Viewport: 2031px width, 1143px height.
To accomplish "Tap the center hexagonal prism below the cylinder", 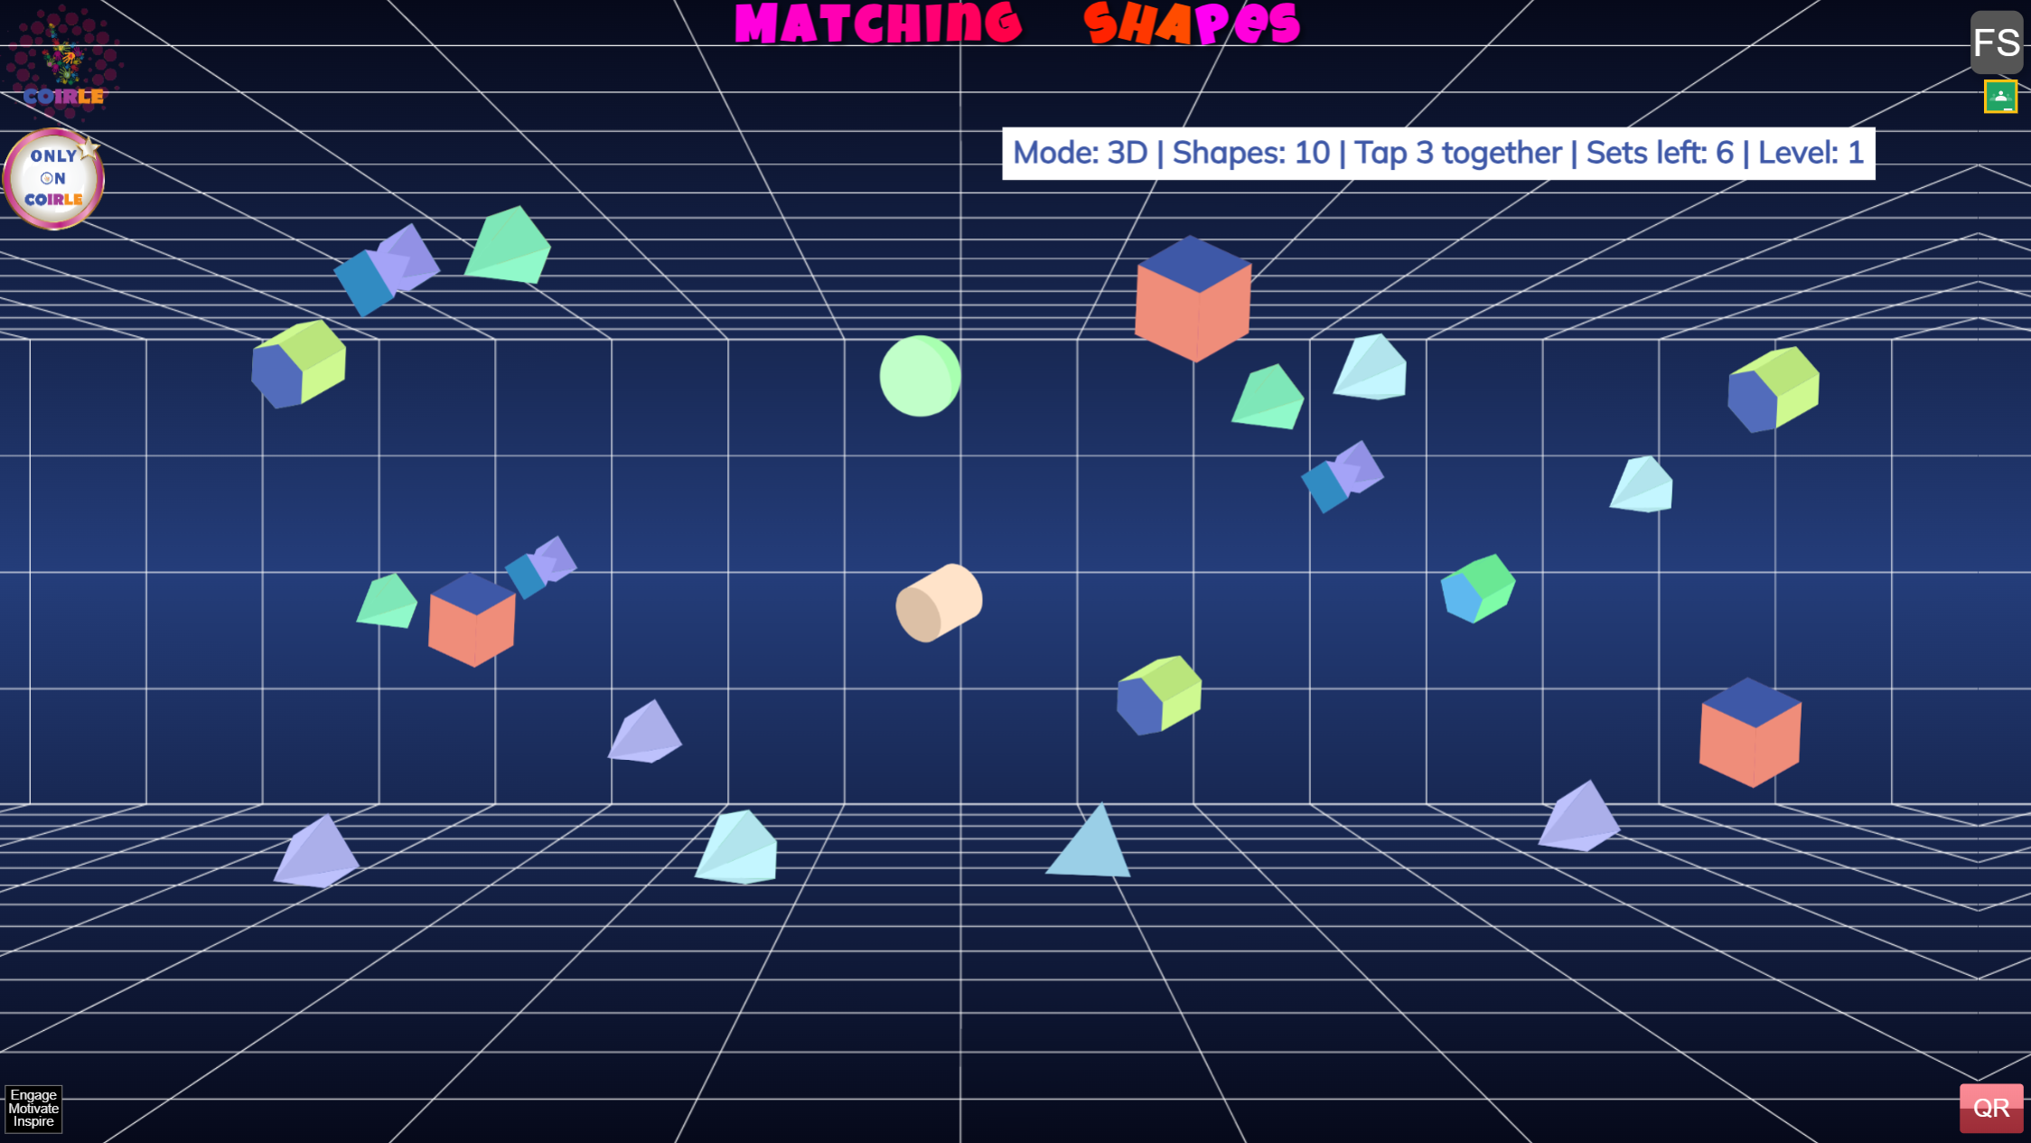I will [1158, 696].
